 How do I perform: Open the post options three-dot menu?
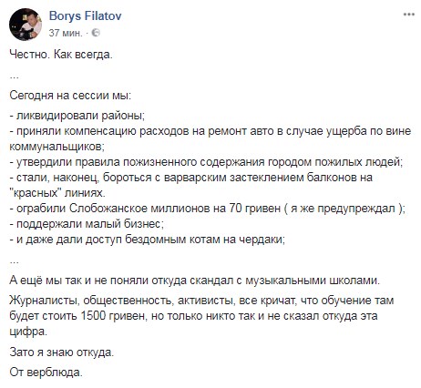(x=409, y=15)
